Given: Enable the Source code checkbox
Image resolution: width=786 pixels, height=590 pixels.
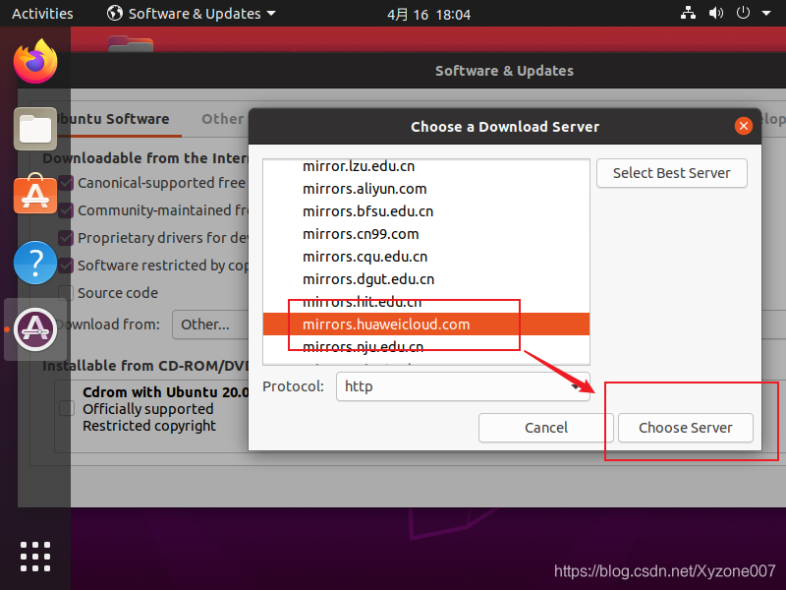Looking at the screenshot, I should pos(66,293).
